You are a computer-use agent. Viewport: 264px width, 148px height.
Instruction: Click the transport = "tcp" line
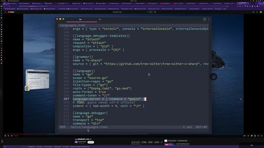tap(88, 120)
